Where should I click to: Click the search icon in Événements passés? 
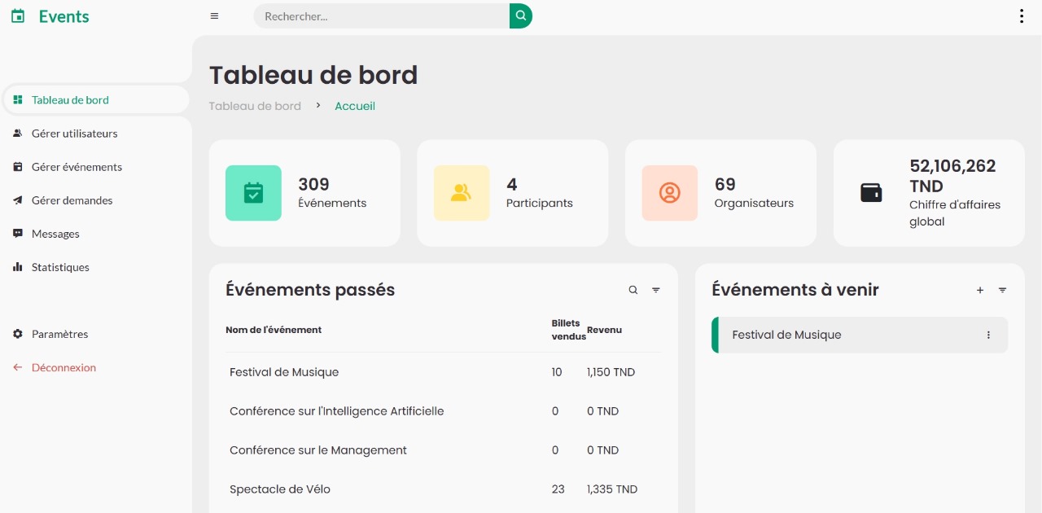point(633,290)
